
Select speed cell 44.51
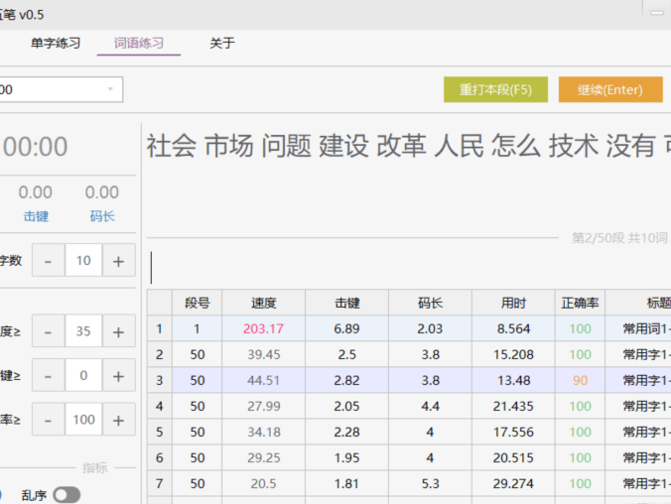[x=264, y=380]
